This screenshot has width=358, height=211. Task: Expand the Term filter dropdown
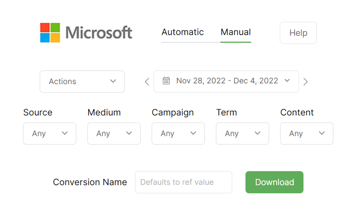tap(242, 134)
